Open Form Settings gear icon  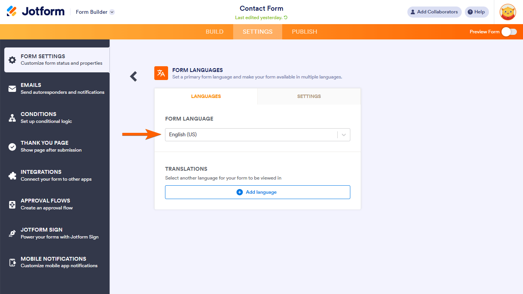12,60
